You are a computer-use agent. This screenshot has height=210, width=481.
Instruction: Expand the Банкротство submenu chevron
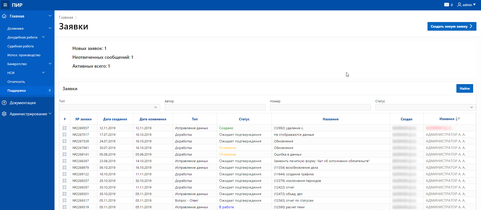tap(50, 64)
